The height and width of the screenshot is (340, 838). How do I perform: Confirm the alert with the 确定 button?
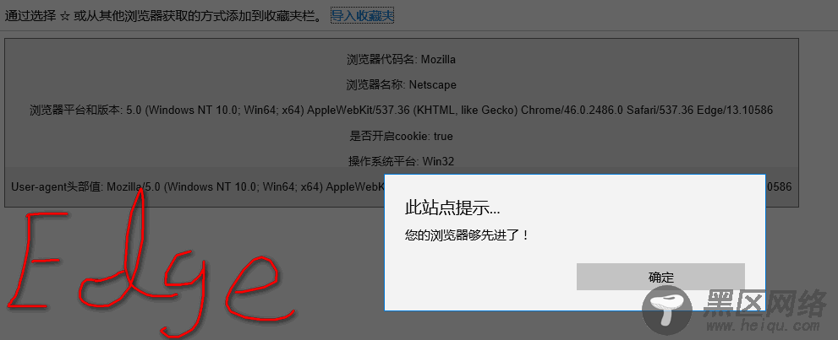(660, 277)
